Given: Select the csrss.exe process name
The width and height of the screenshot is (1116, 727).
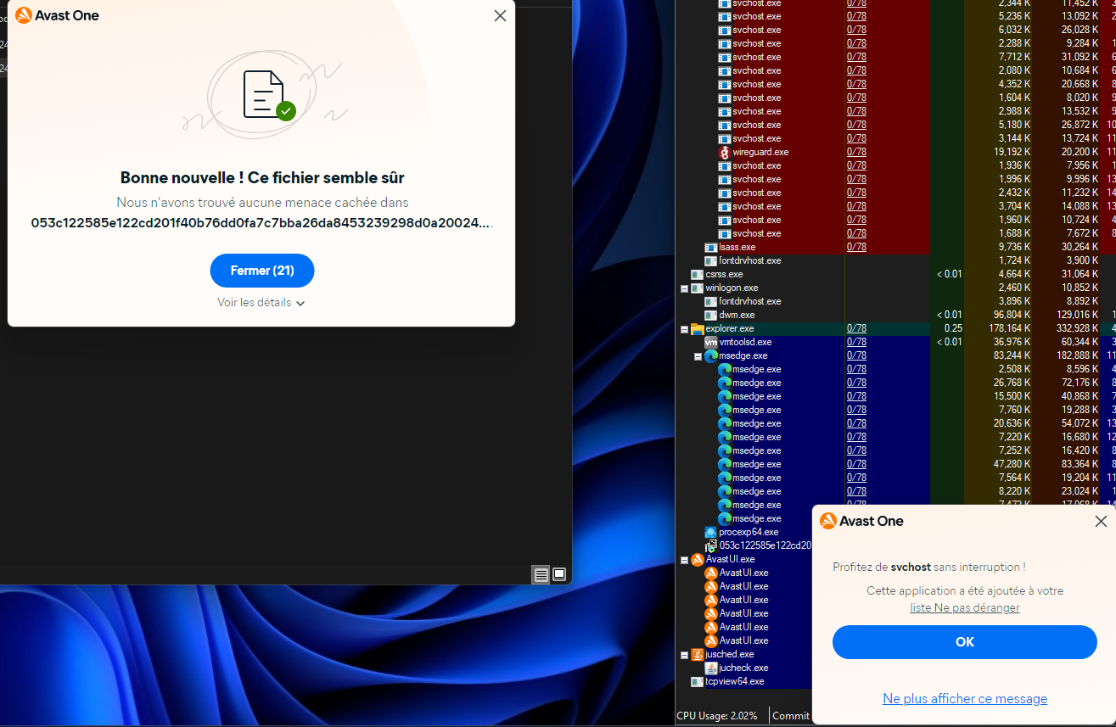Looking at the screenshot, I should pos(724,274).
